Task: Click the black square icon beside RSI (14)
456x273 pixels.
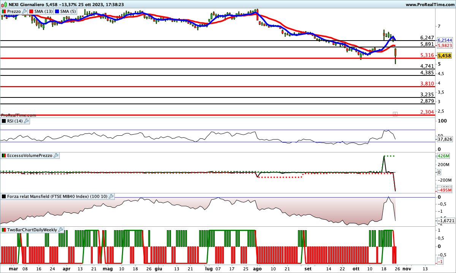Action: click(4, 121)
